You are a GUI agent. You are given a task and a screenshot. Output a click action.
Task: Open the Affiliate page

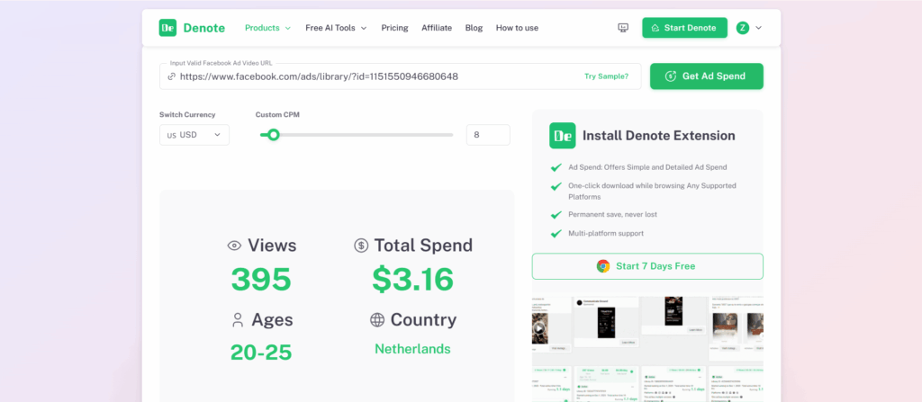[x=437, y=28]
